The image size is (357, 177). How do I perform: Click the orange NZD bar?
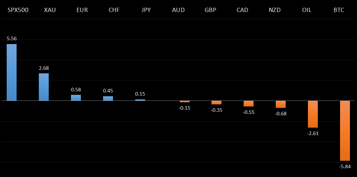[x=281, y=104]
